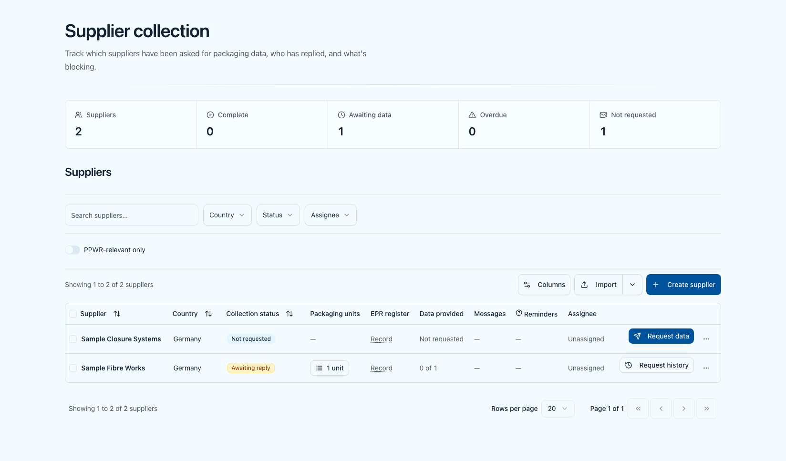Jump to last page double-chevron

(707, 409)
